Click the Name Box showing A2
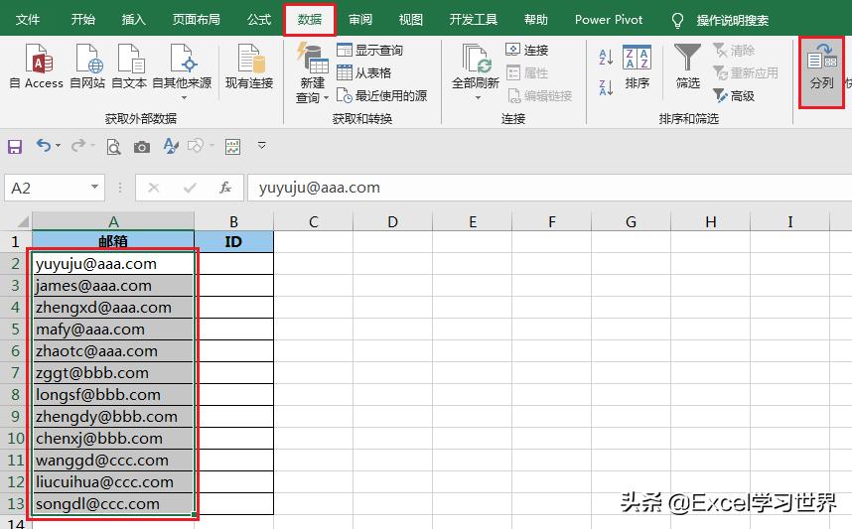 tap(48, 188)
